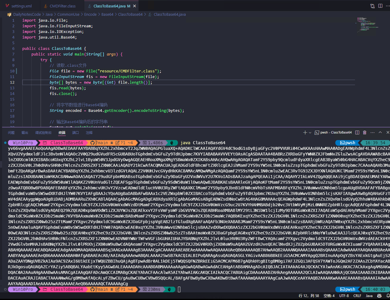Screen dimensions: 390x300
Task: Open the terminal launch profile dropdown
Action: click(x=310, y=133)
